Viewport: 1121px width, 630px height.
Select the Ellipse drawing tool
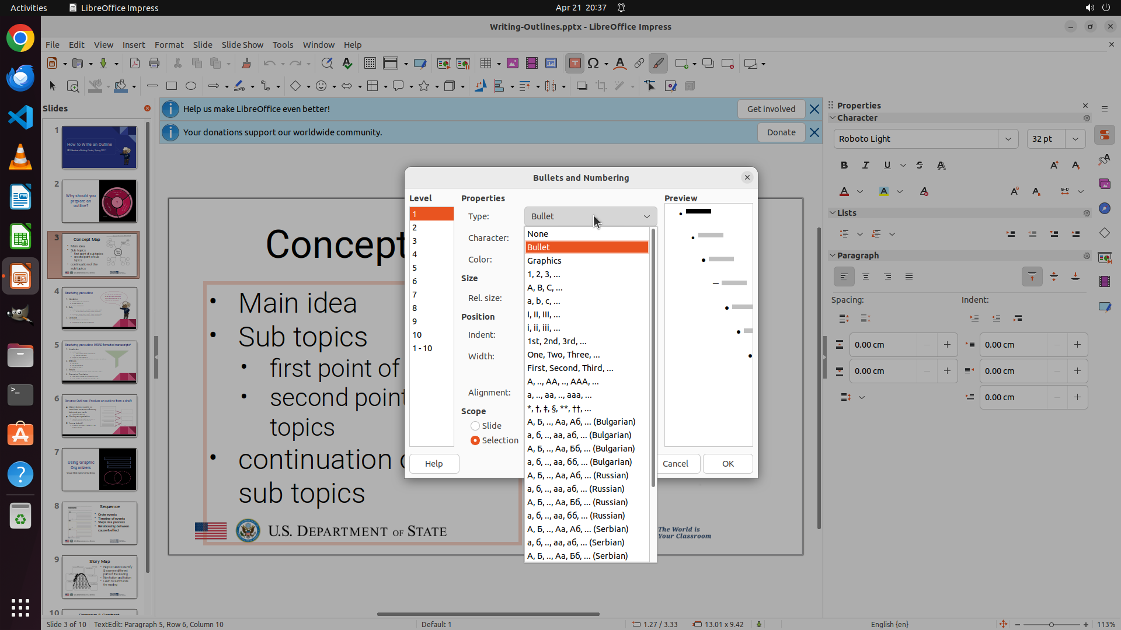pos(191,86)
